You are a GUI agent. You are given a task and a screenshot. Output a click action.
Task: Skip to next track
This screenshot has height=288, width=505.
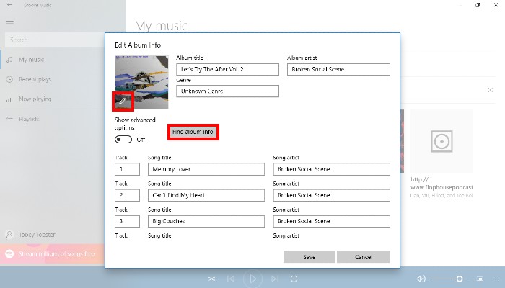coord(273,279)
